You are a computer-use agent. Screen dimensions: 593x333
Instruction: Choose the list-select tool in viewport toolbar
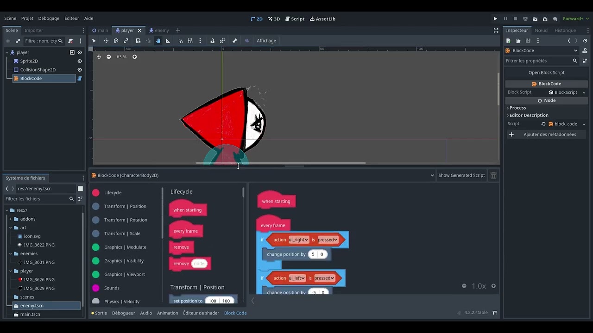click(x=138, y=41)
